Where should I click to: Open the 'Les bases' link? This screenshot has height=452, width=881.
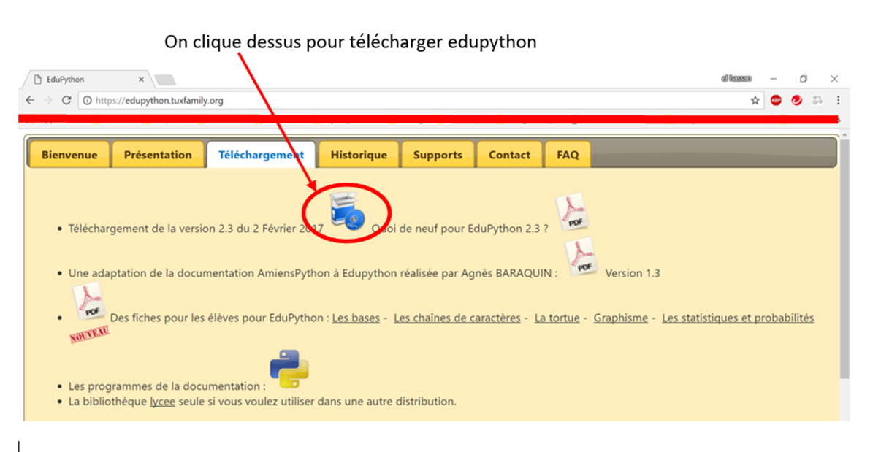click(356, 318)
